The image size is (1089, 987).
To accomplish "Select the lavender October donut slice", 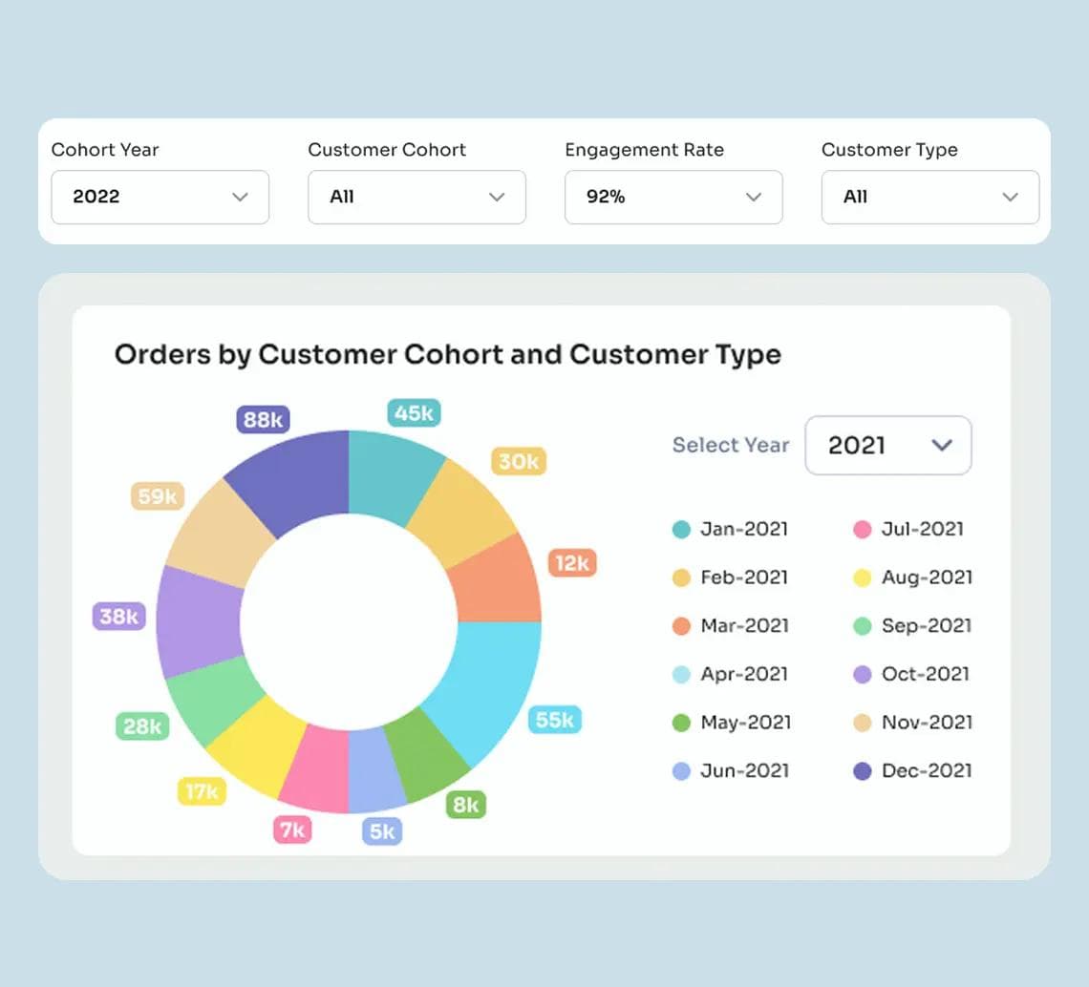I will (x=200, y=621).
